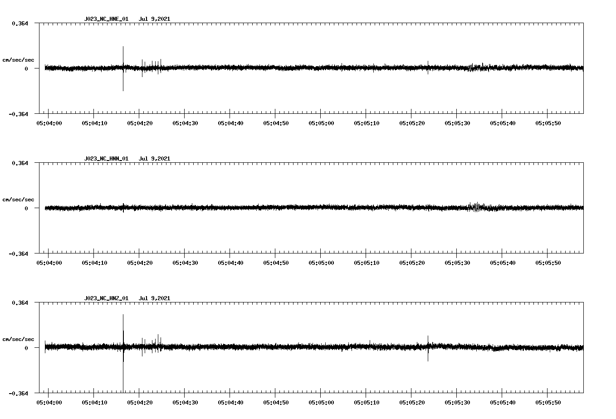Click 05:05:20 time label under HNE plot

tap(411, 123)
